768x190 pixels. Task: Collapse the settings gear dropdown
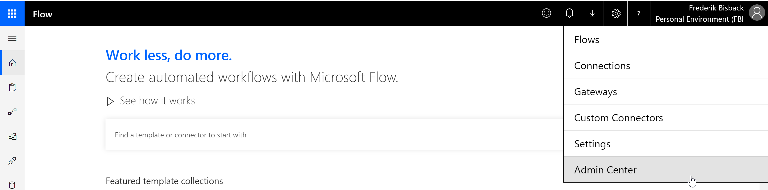coord(616,13)
